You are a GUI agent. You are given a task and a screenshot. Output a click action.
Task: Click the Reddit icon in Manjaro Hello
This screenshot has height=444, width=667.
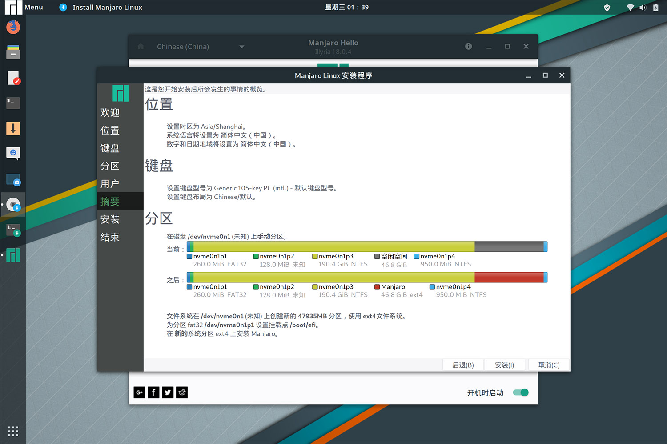coord(182,392)
